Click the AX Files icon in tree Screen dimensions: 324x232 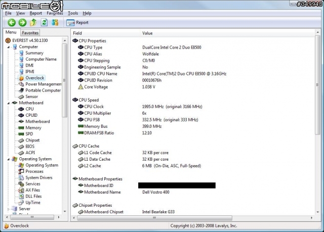pos(21,190)
